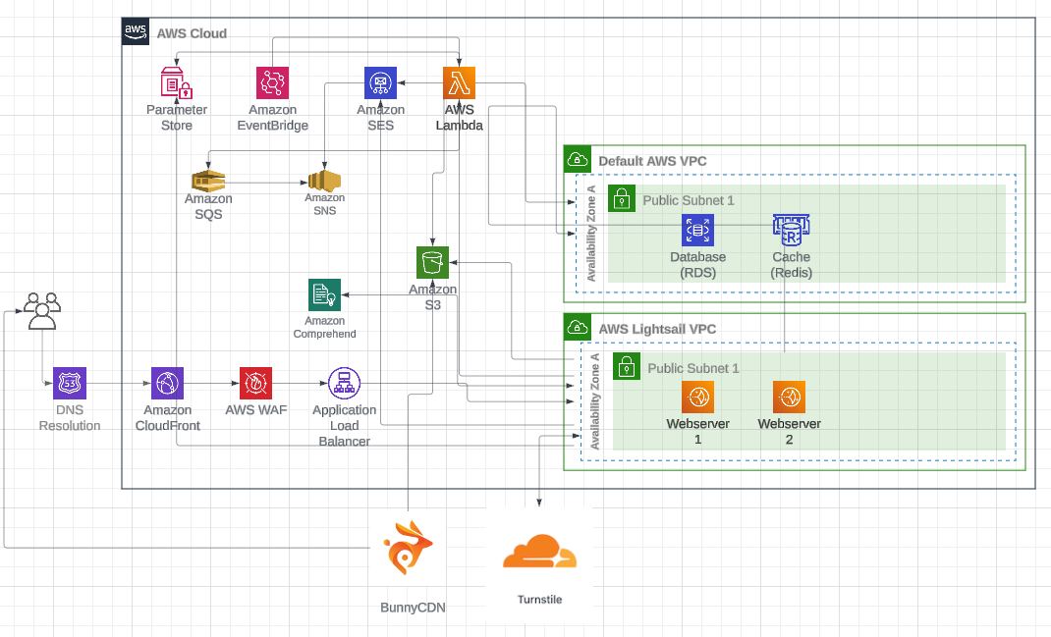The height and width of the screenshot is (637, 1051).
Task: Click the Amazon SES icon
Action: click(380, 83)
